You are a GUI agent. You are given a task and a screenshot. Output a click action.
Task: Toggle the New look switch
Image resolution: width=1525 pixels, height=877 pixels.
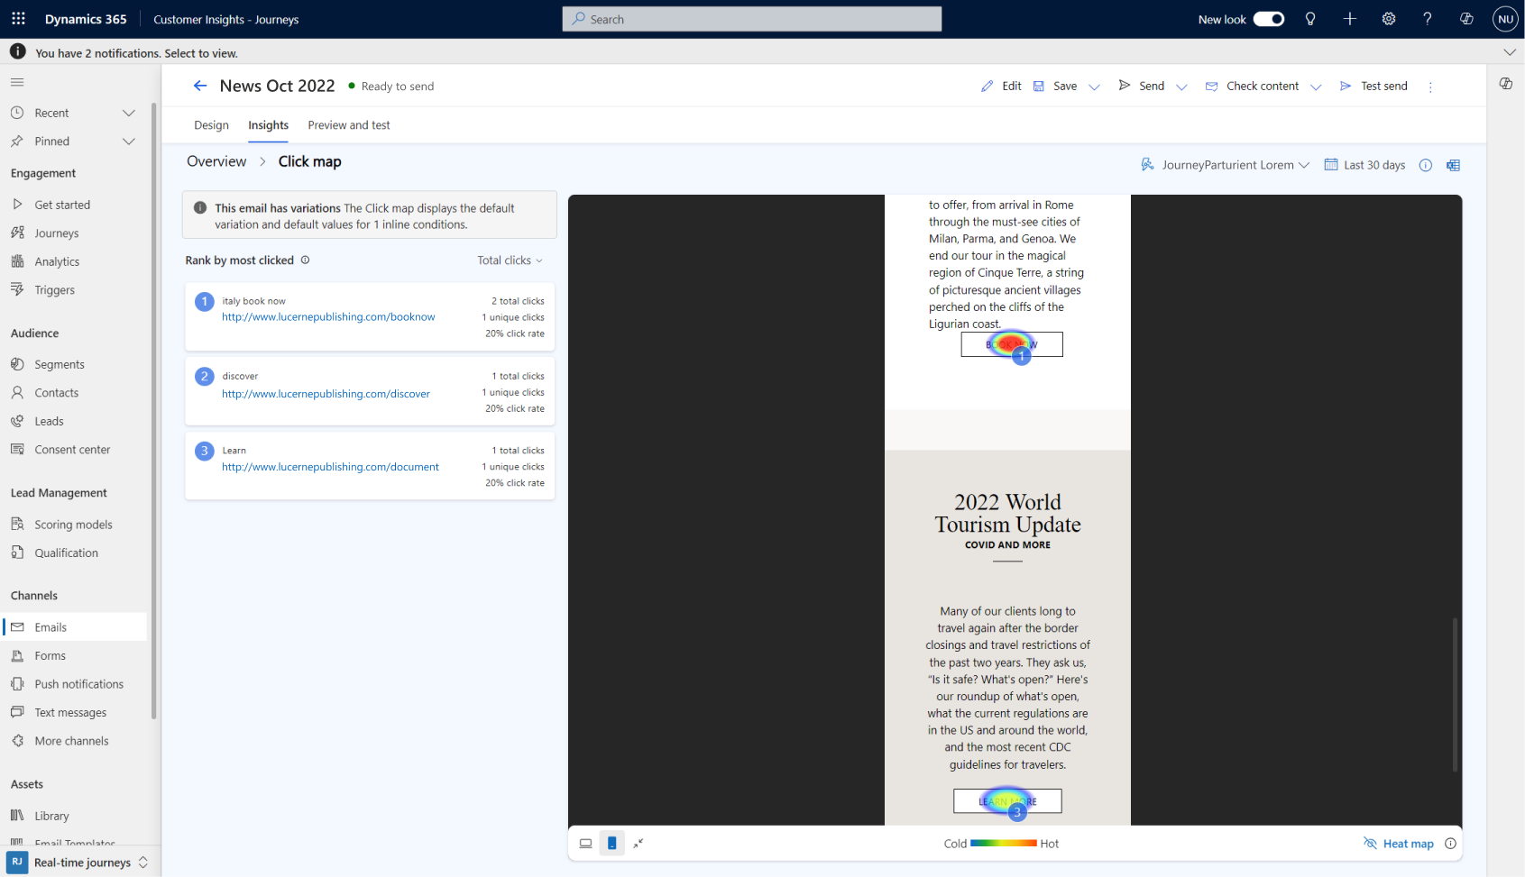(x=1269, y=19)
